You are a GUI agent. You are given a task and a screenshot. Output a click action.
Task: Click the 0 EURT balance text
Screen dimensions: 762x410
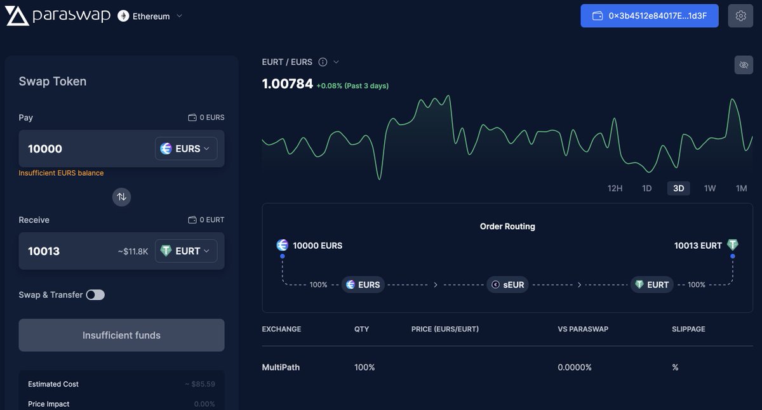click(212, 220)
